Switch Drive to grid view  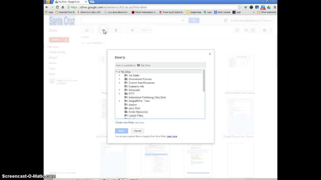(253, 30)
